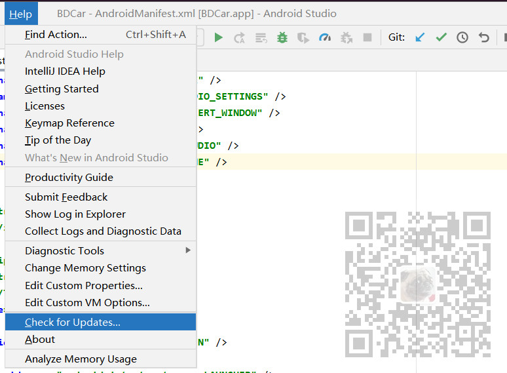507x373 pixels.
Task: Click Attach Debugger to Android Process icon
Action: [x=347, y=38]
